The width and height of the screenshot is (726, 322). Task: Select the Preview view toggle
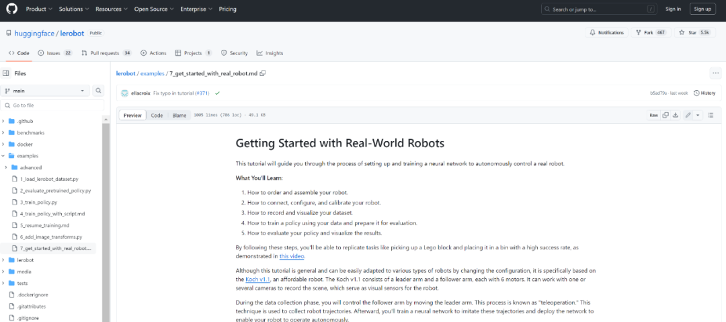132,116
